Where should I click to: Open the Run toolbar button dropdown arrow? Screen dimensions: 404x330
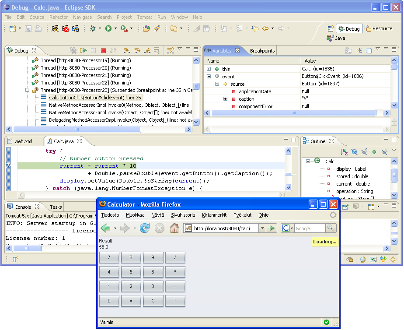pyautogui.click(x=116, y=28)
